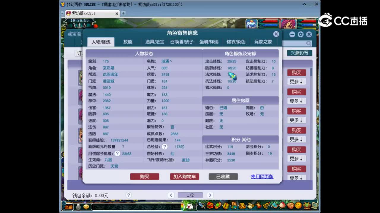Go to the previous listing page arrow
The image size is (380, 213).
[171, 195]
